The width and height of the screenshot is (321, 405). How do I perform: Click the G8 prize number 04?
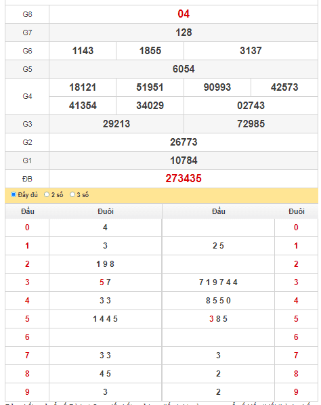184,14
